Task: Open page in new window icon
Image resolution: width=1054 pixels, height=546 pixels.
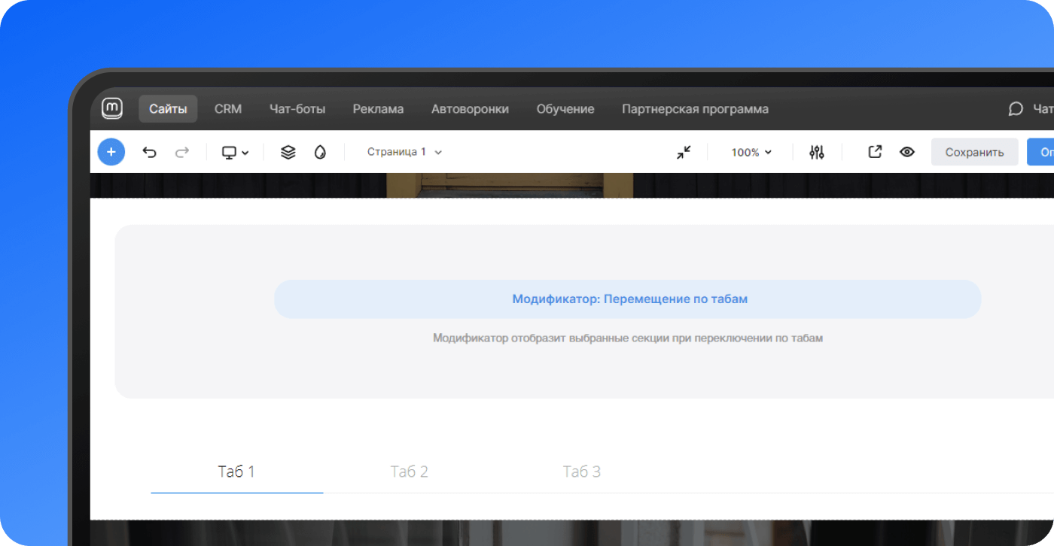Action: (874, 152)
